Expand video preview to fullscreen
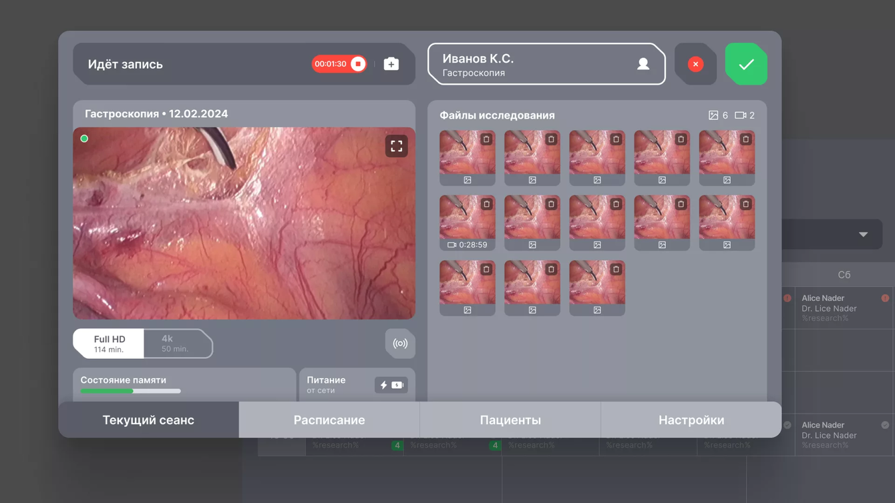Viewport: 895px width, 503px height. 397,146
